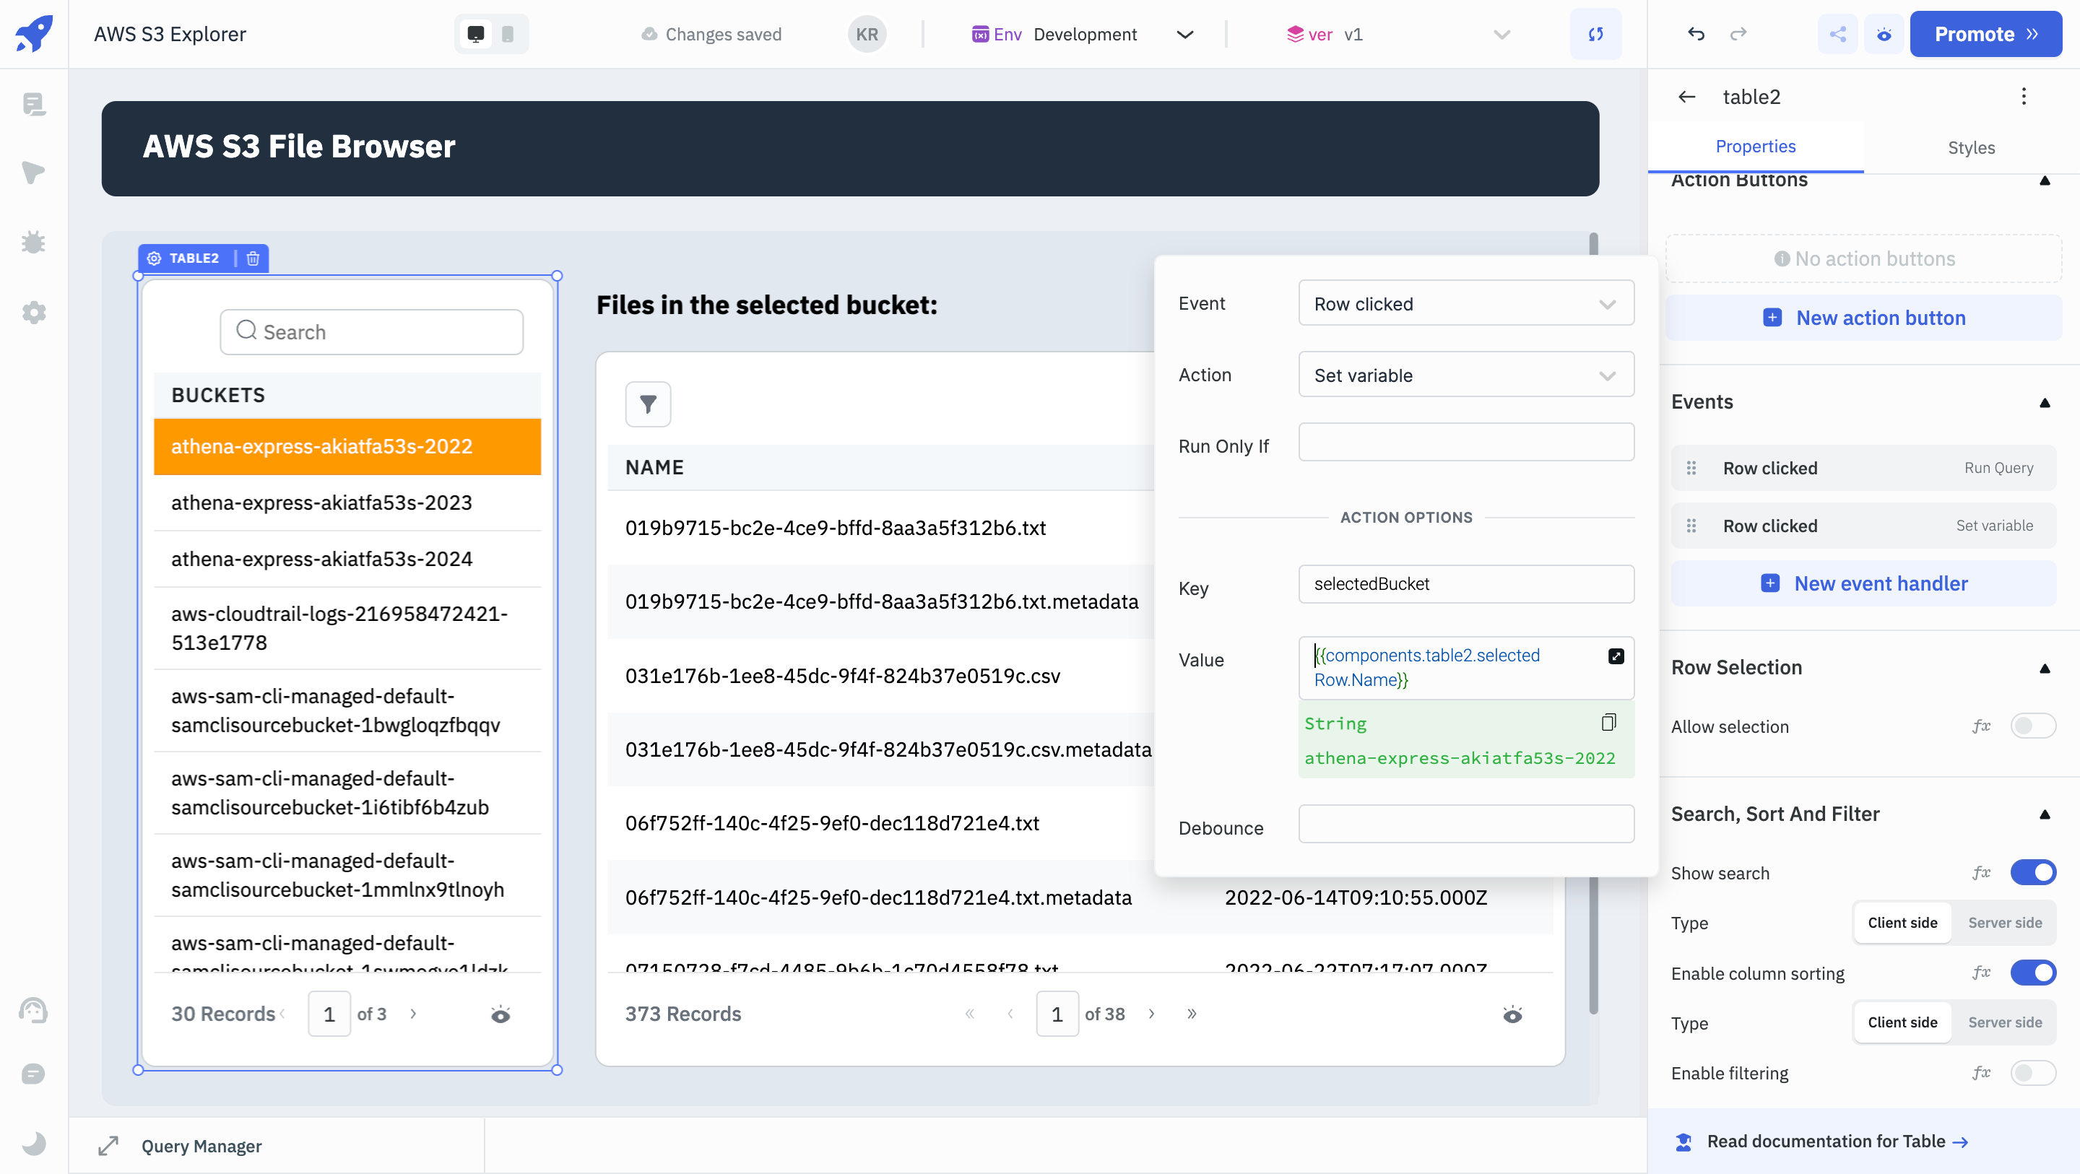Image resolution: width=2080 pixels, height=1174 pixels.
Task: Open the Action dropdown showing Set variable
Action: [1465, 375]
